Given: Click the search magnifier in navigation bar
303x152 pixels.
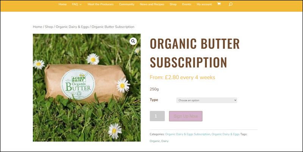Looking at the screenshot, I should (x=230, y=4).
